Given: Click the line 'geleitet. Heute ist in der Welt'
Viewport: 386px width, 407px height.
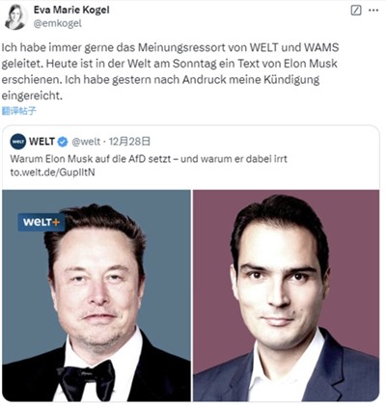Looking at the screenshot, I should 170,64.
